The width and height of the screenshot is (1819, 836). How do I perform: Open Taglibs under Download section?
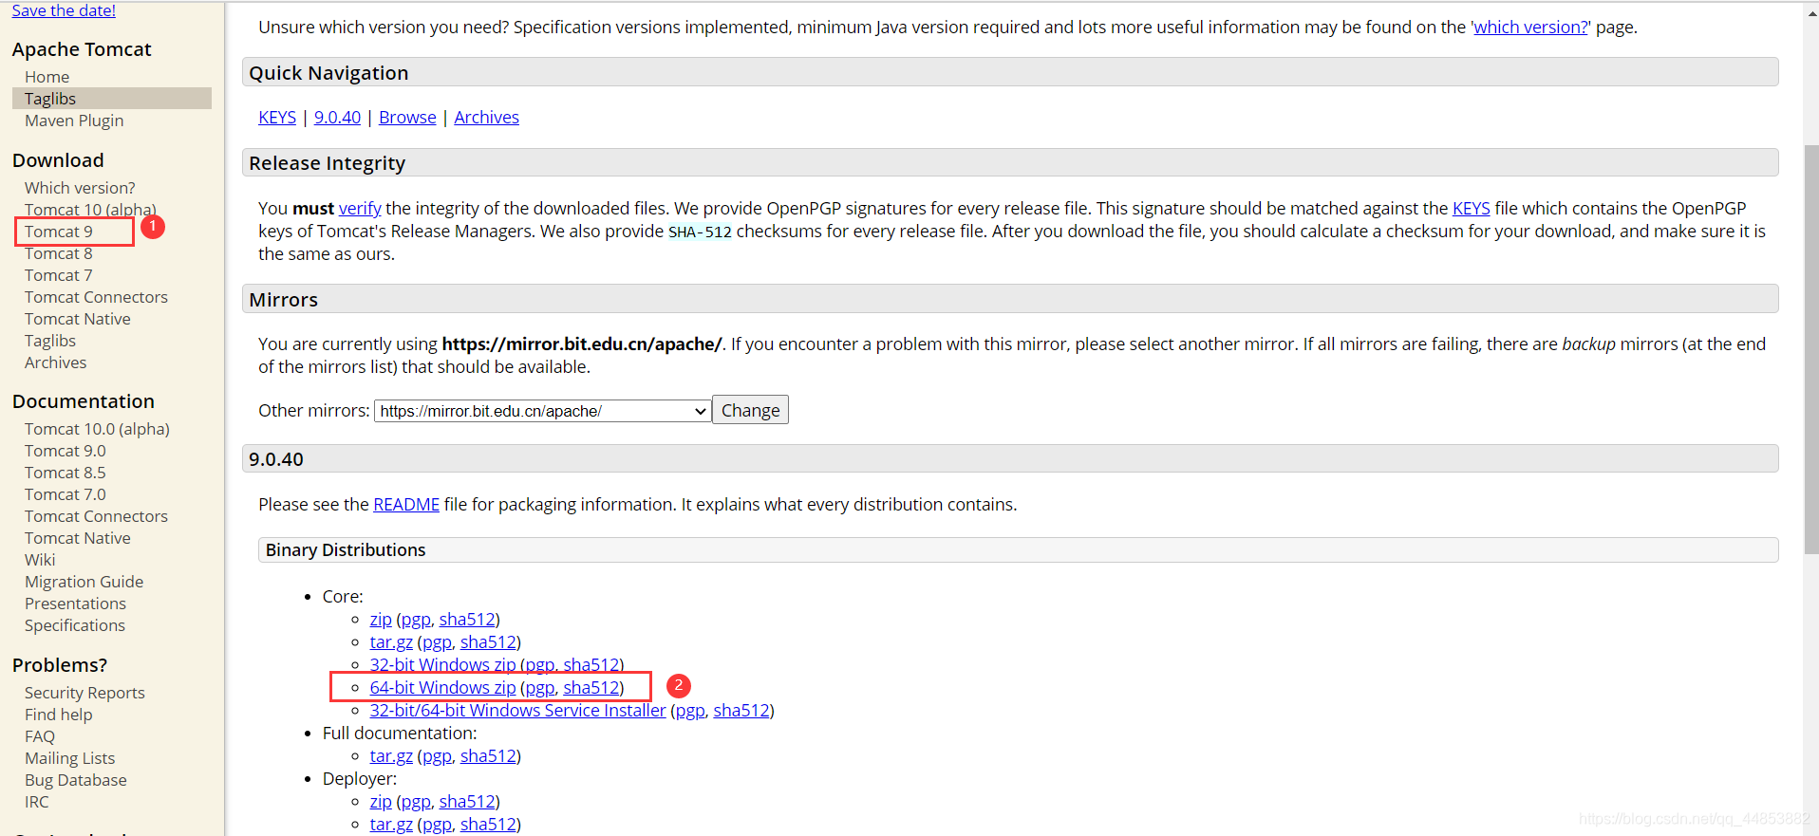tap(50, 341)
